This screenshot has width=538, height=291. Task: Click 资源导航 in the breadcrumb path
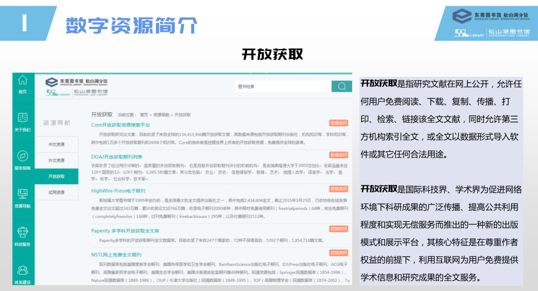[161, 115]
